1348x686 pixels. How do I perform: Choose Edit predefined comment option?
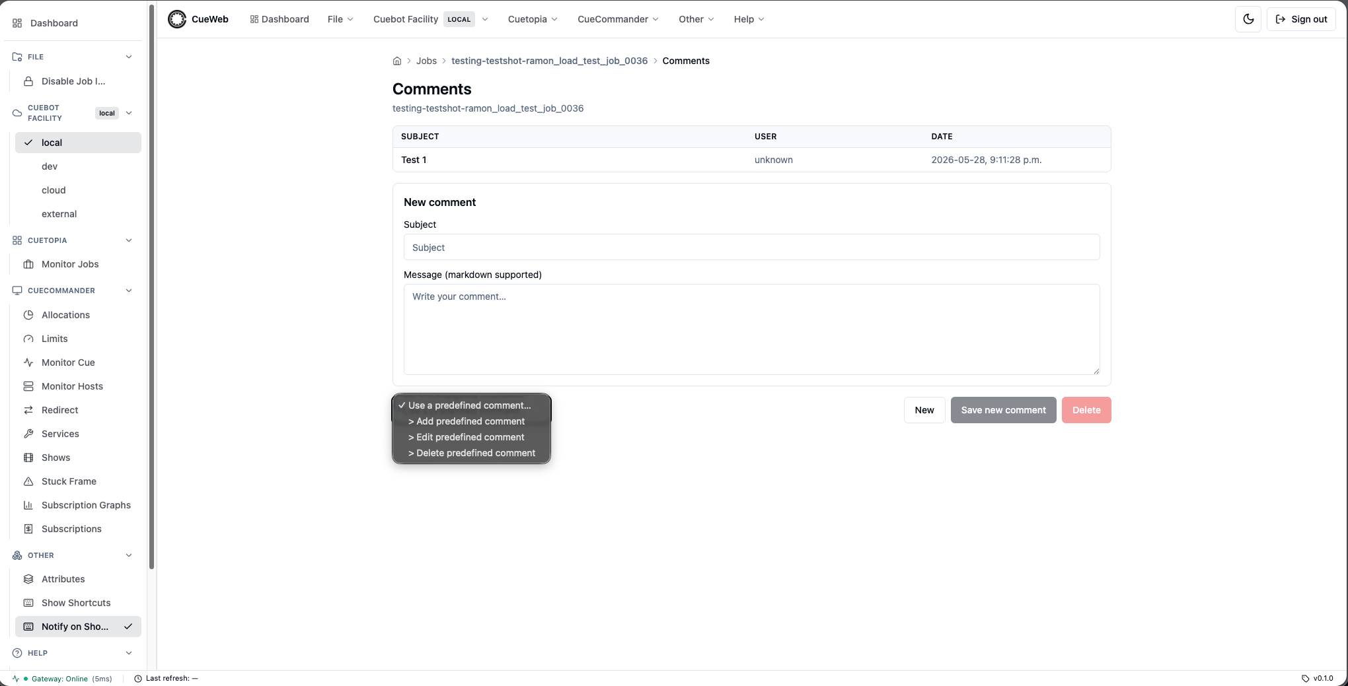point(471,437)
